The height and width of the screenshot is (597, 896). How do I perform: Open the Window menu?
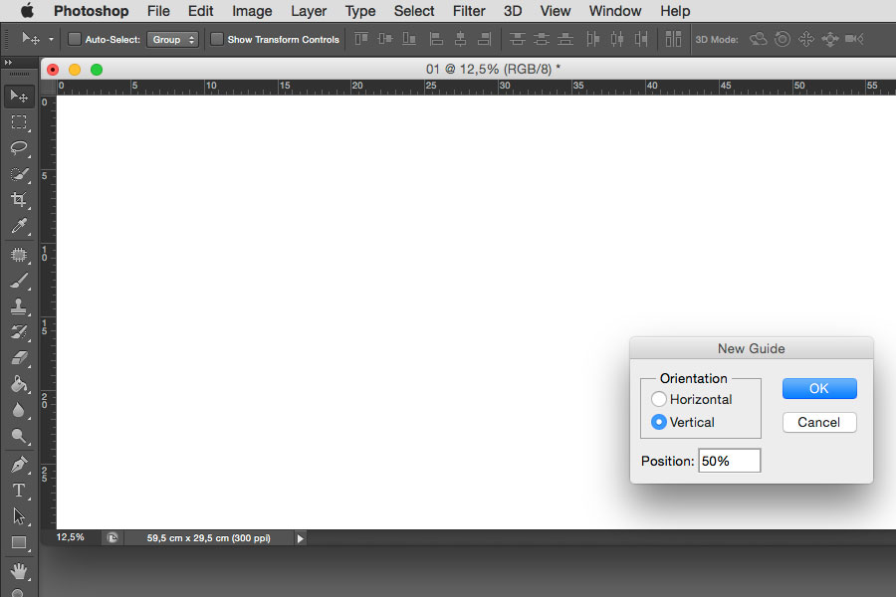(x=615, y=11)
